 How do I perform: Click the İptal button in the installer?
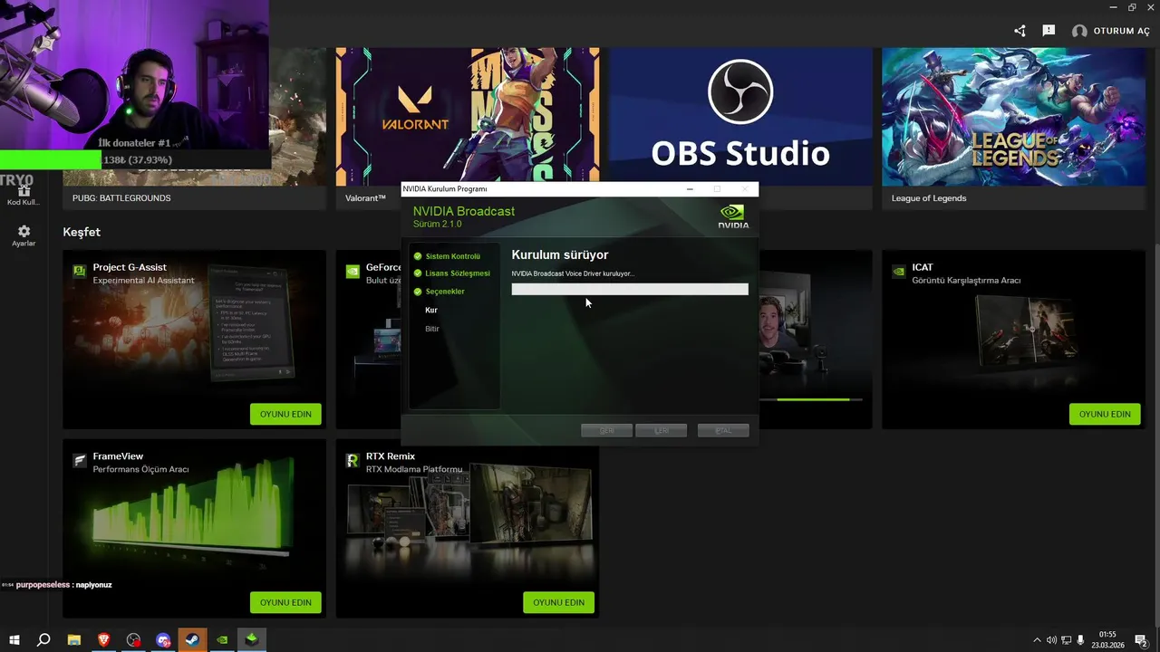coord(723,430)
